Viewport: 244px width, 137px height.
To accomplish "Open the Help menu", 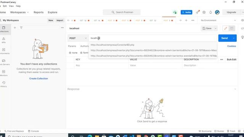I will (18, 6).
